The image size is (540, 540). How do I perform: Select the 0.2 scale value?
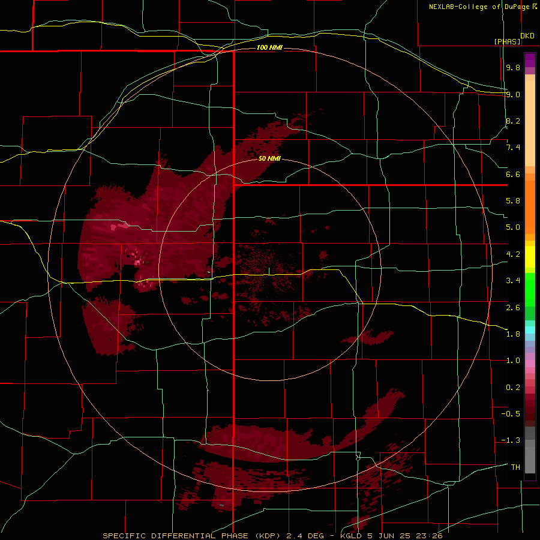pos(513,388)
